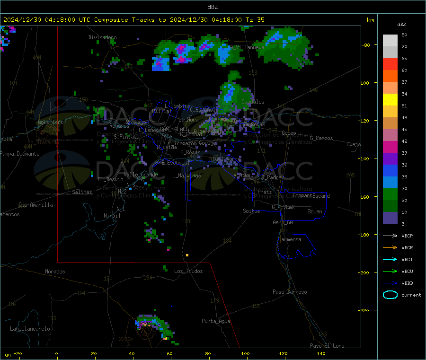Click the El_Desvio place label
The height and width of the screenshot is (360, 426).
point(110,179)
